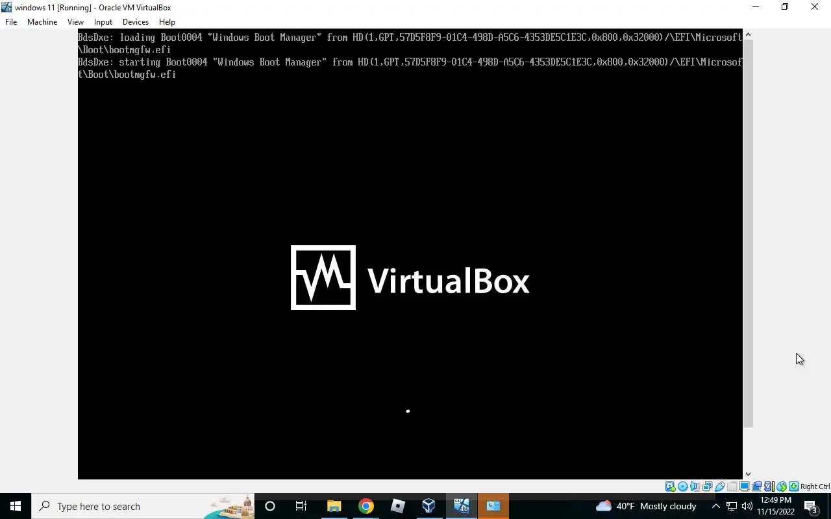Open the weather widget showing 40°F
The height and width of the screenshot is (519, 831).
pos(646,506)
